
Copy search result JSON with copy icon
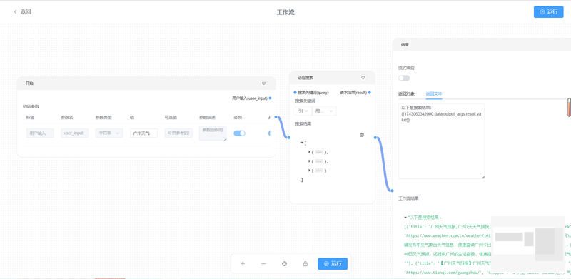tap(362, 135)
